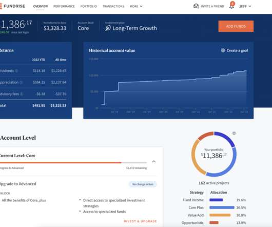Click the Opportunistic allocation bar
This screenshot has height=227, width=272.
pos(214,223)
